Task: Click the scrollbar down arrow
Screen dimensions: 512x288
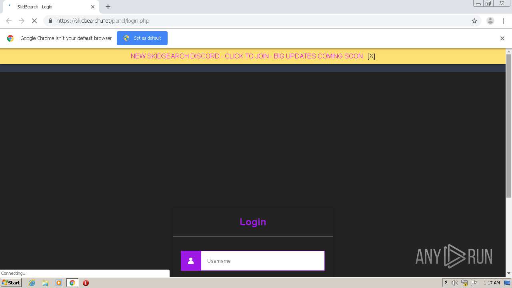Action: click(x=509, y=273)
